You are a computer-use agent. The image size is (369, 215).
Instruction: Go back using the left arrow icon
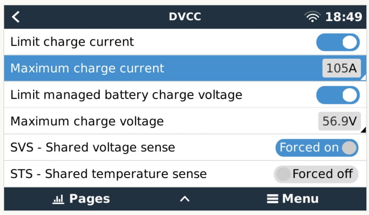15,17
